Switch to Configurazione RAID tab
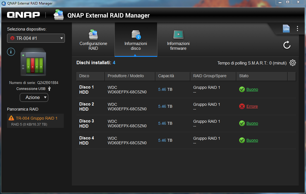Viewport: 306px width, 194px height. click(93, 40)
